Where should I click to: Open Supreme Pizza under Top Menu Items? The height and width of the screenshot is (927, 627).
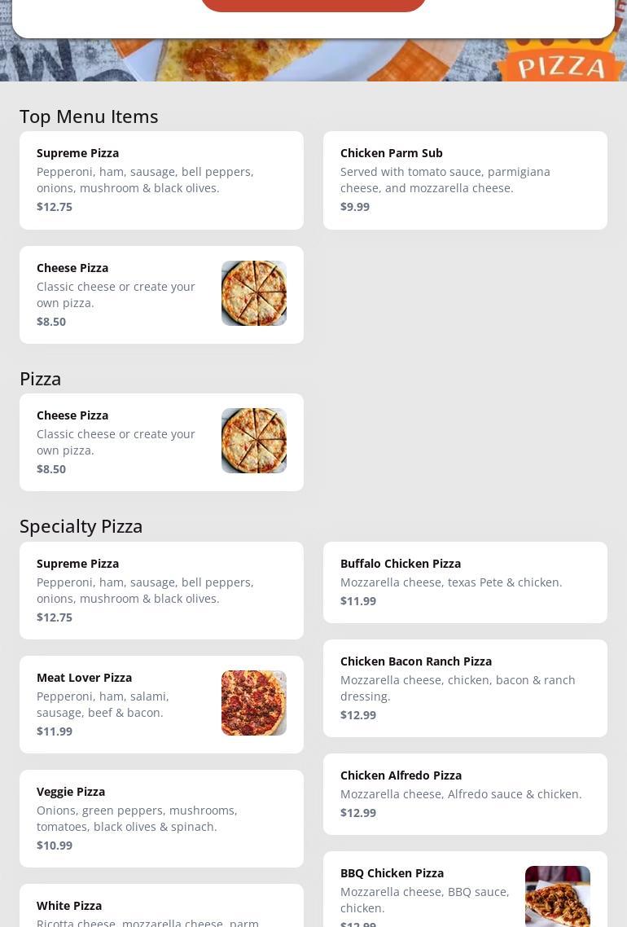click(x=161, y=180)
